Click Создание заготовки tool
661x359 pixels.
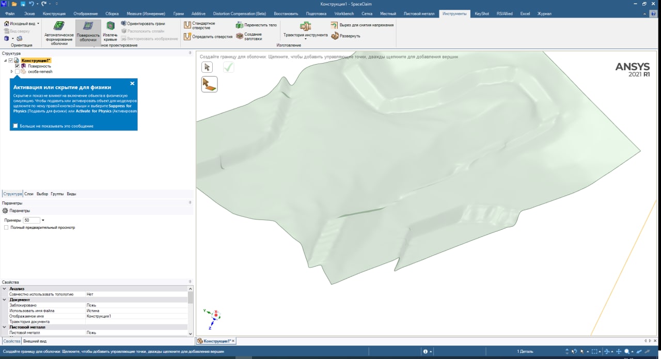(x=249, y=36)
